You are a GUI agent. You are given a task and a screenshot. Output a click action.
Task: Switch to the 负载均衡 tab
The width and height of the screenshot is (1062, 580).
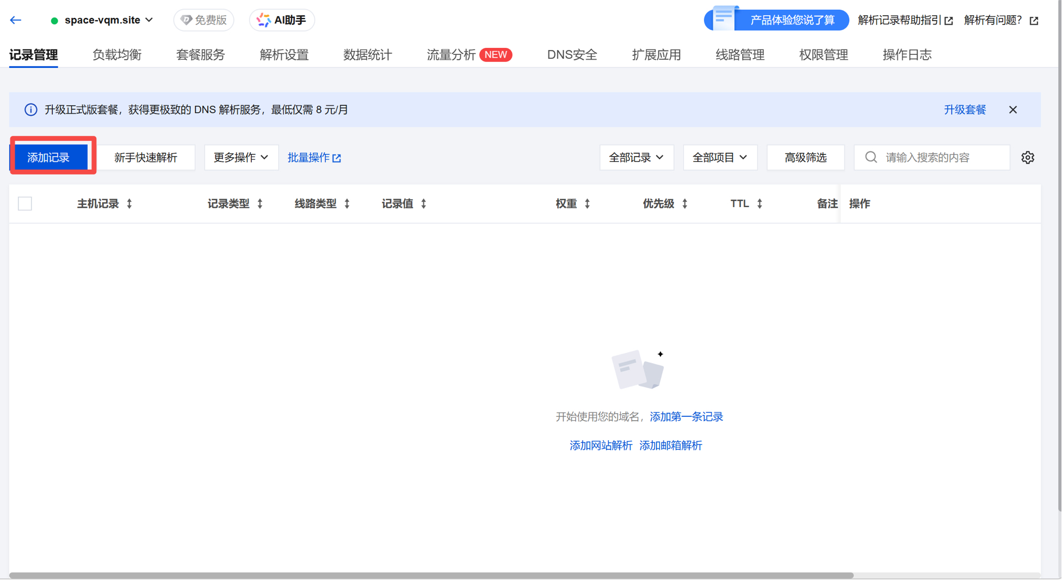tap(117, 55)
